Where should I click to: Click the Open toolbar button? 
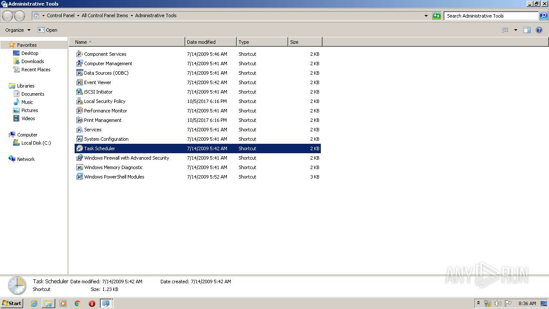pyautogui.click(x=48, y=30)
